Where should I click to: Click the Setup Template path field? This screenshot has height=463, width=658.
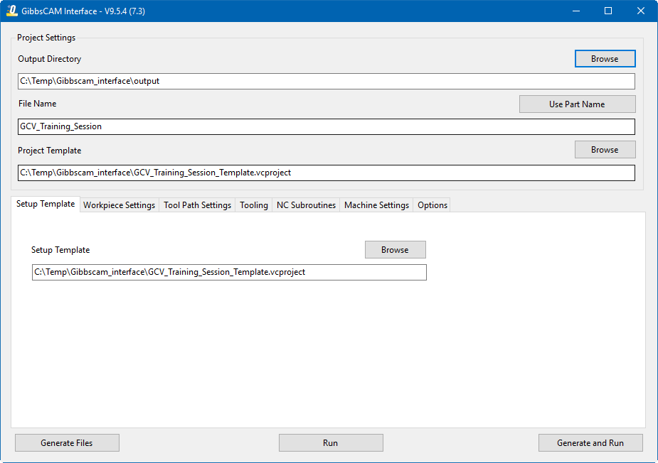tap(229, 272)
